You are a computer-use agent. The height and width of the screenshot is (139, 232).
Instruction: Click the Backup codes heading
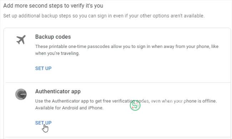[x=53, y=37]
